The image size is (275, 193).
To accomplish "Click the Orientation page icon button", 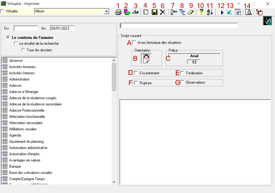I will point(147,59).
